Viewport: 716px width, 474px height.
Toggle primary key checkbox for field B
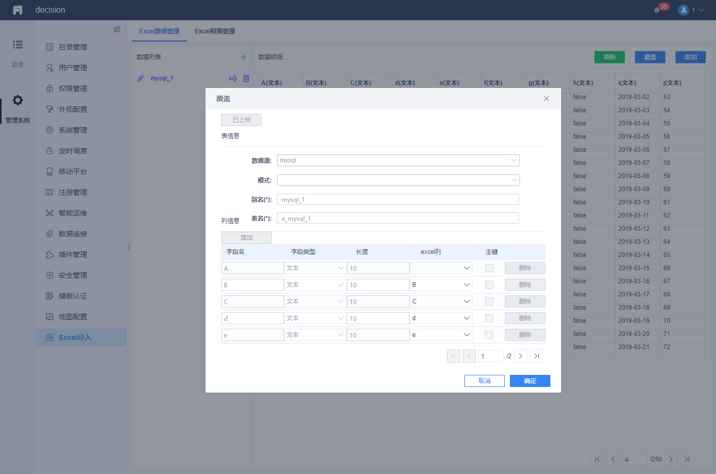point(489,285)
